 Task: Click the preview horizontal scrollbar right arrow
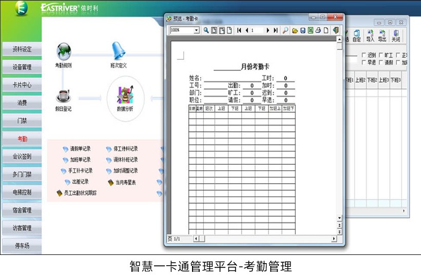coord(334,239)
